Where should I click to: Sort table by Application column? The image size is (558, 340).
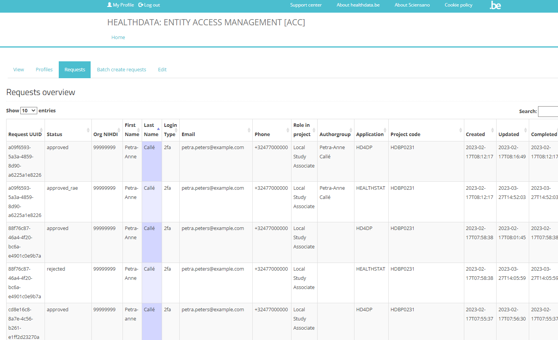click(371, 134)
